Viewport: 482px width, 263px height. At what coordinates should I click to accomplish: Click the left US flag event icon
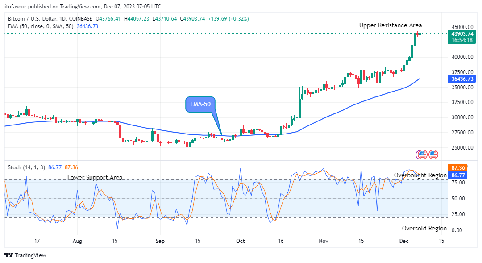coord(423,155)
